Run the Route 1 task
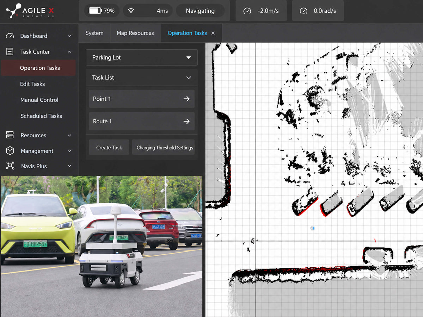The width and height of the screenshot is (423, 317). (x=142, y=121)
